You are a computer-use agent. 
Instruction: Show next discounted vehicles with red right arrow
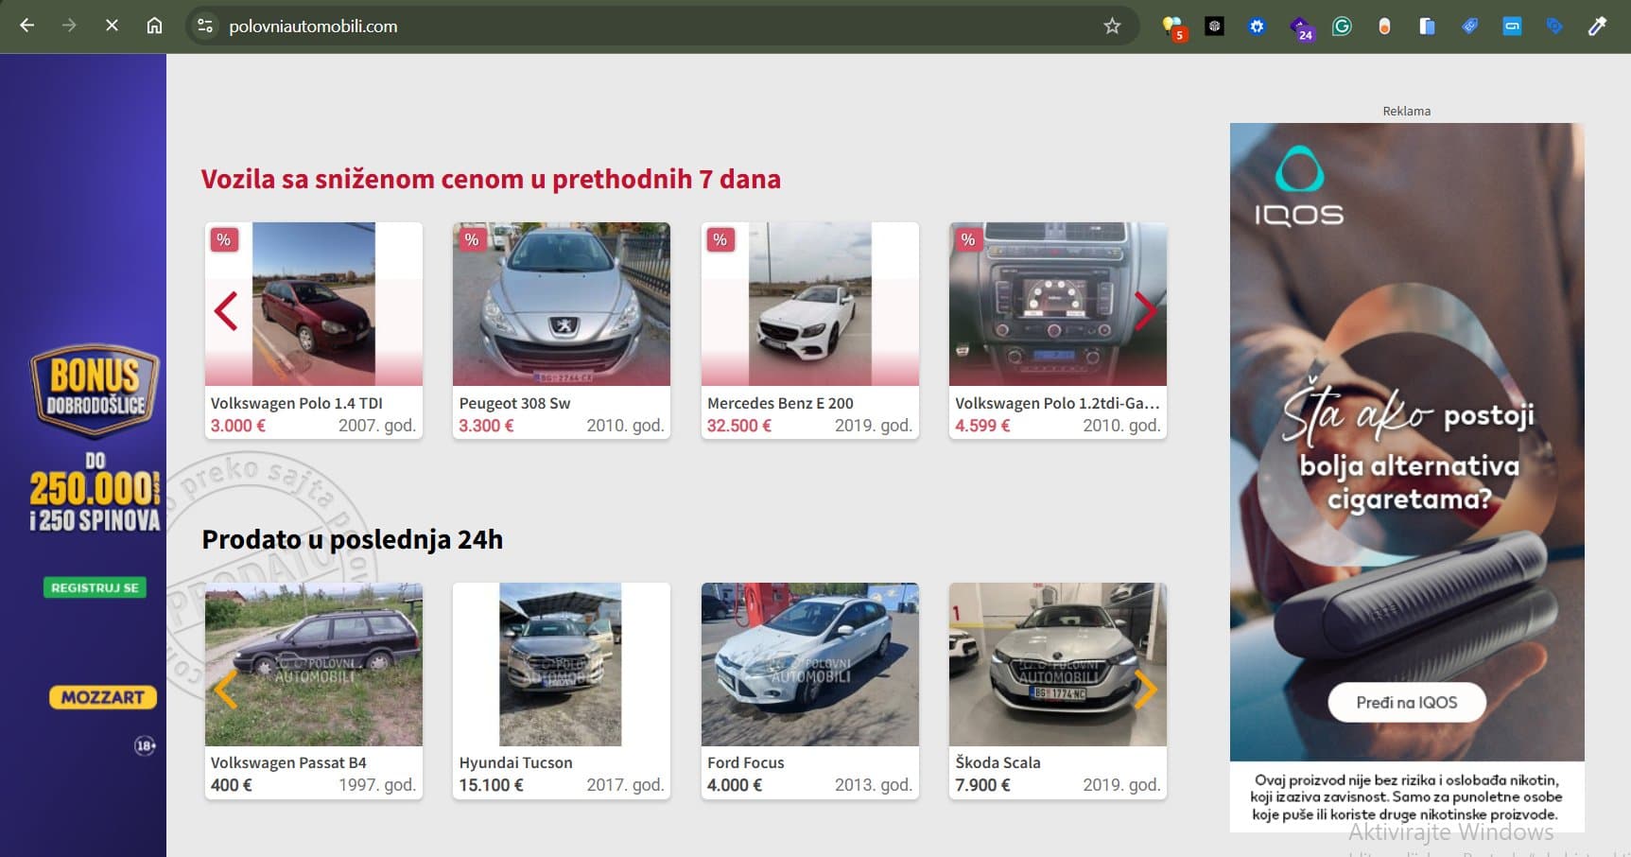tap(1145, 311)
